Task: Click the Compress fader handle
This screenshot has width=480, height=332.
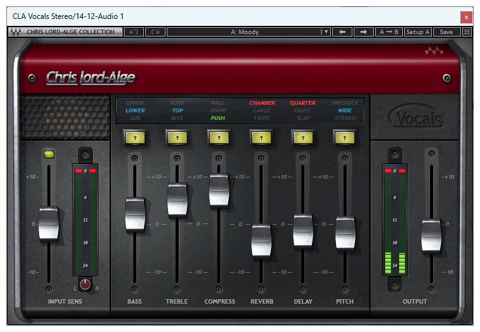Action: point(219,191)
